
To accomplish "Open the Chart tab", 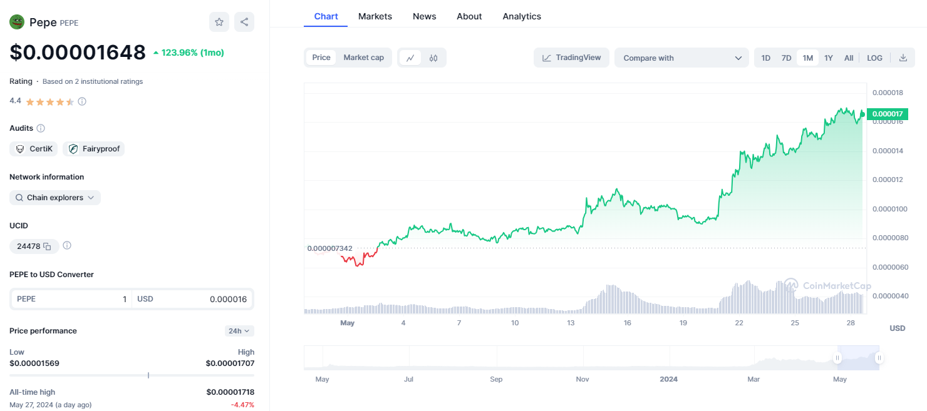I will [326, 16].
